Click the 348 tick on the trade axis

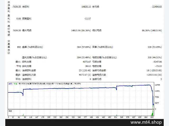tap(79, 117)
